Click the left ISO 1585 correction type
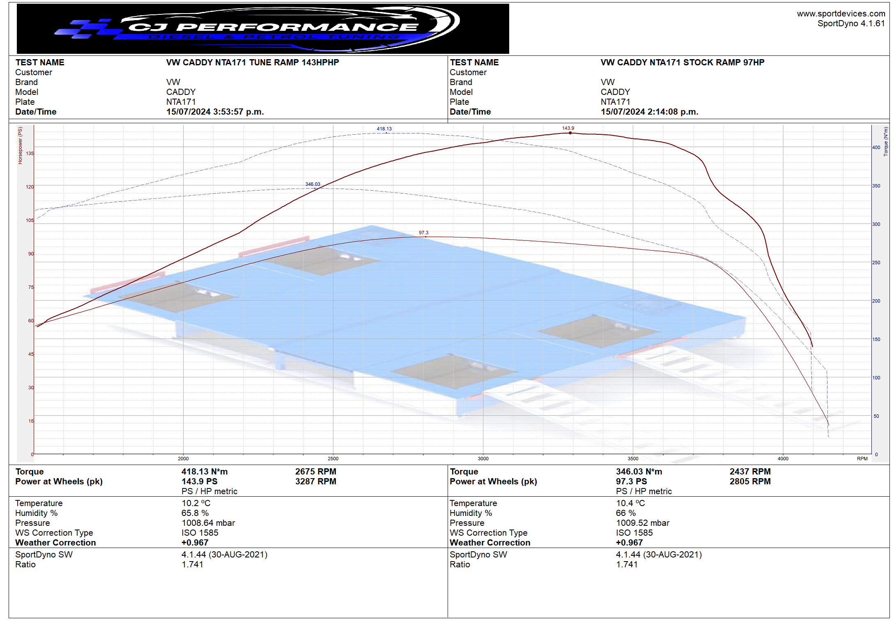The width and height of the screenshot is (894, 624). point(200,533)
